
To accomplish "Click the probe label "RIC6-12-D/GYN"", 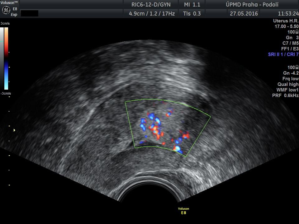I will [151, 5].
